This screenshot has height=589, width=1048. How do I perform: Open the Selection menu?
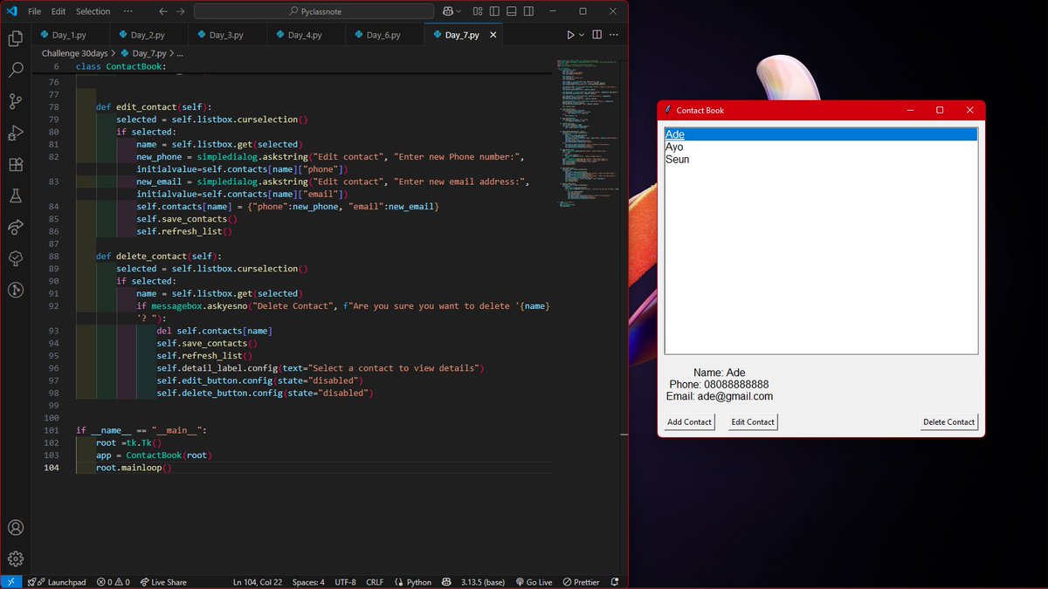(93, 11)
